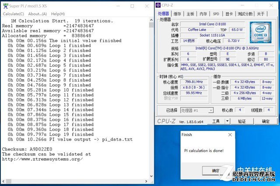Switch to the 处理器 tab in CPU-Z
This screenshot has width=280, height=186.
coord(163,14)
